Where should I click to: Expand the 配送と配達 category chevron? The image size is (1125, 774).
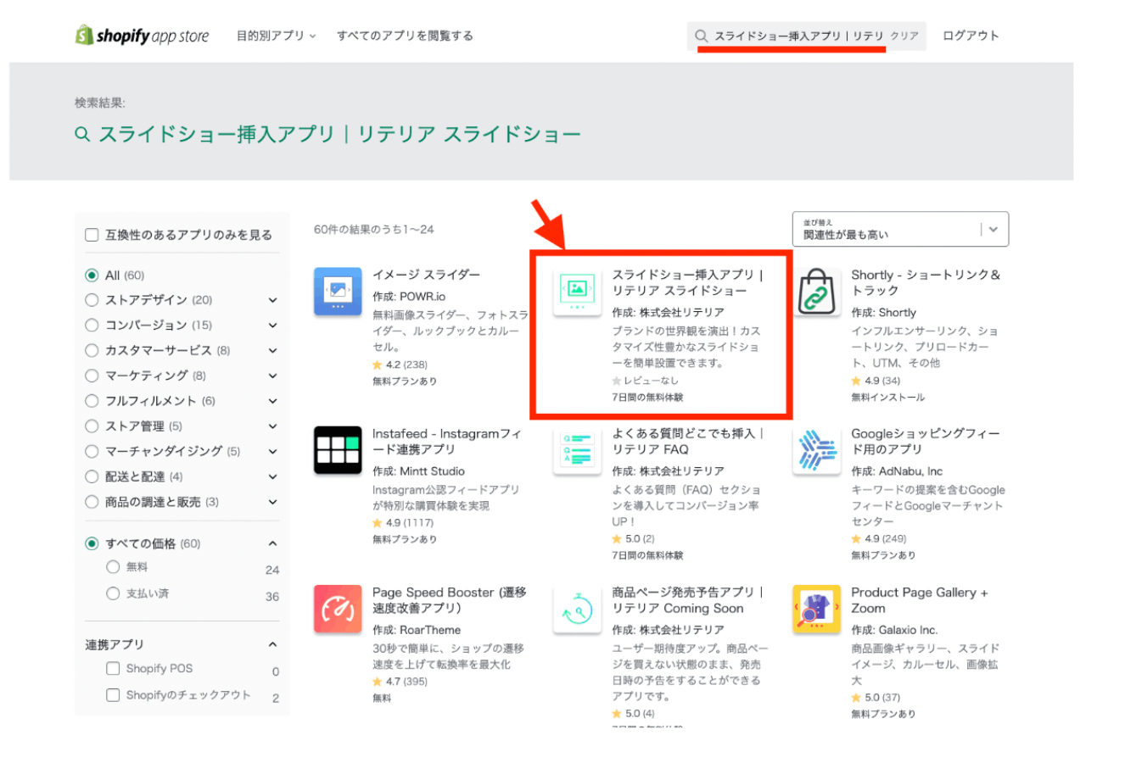click(272, 476)
